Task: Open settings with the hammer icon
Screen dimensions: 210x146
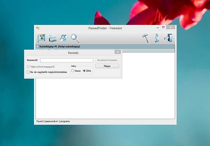Action: point(146,38)
